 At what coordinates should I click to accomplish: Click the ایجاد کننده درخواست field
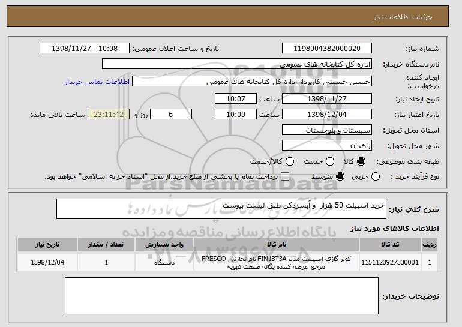[252, 81]
